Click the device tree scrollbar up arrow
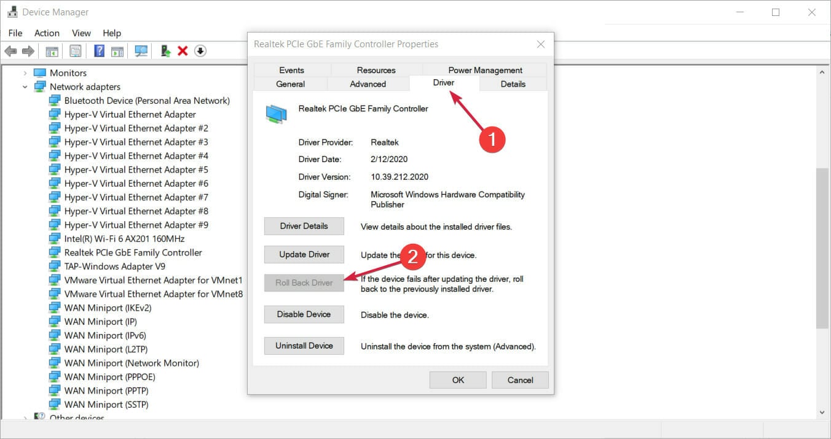This screenshot has width=831, height=439. click(x=822, y=71)
